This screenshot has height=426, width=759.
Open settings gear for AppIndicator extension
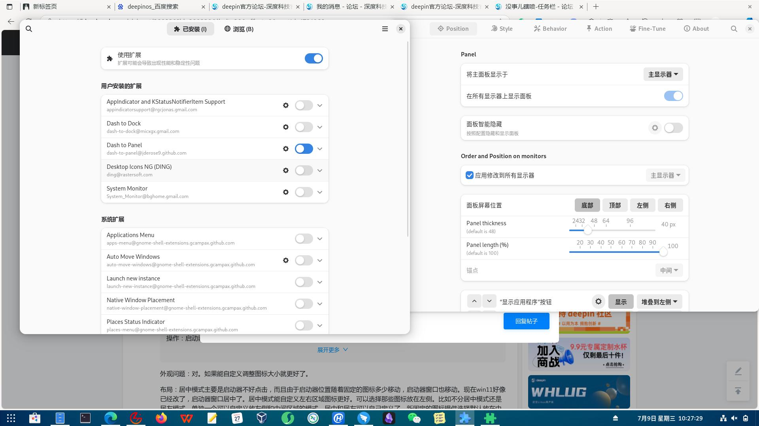286,105
